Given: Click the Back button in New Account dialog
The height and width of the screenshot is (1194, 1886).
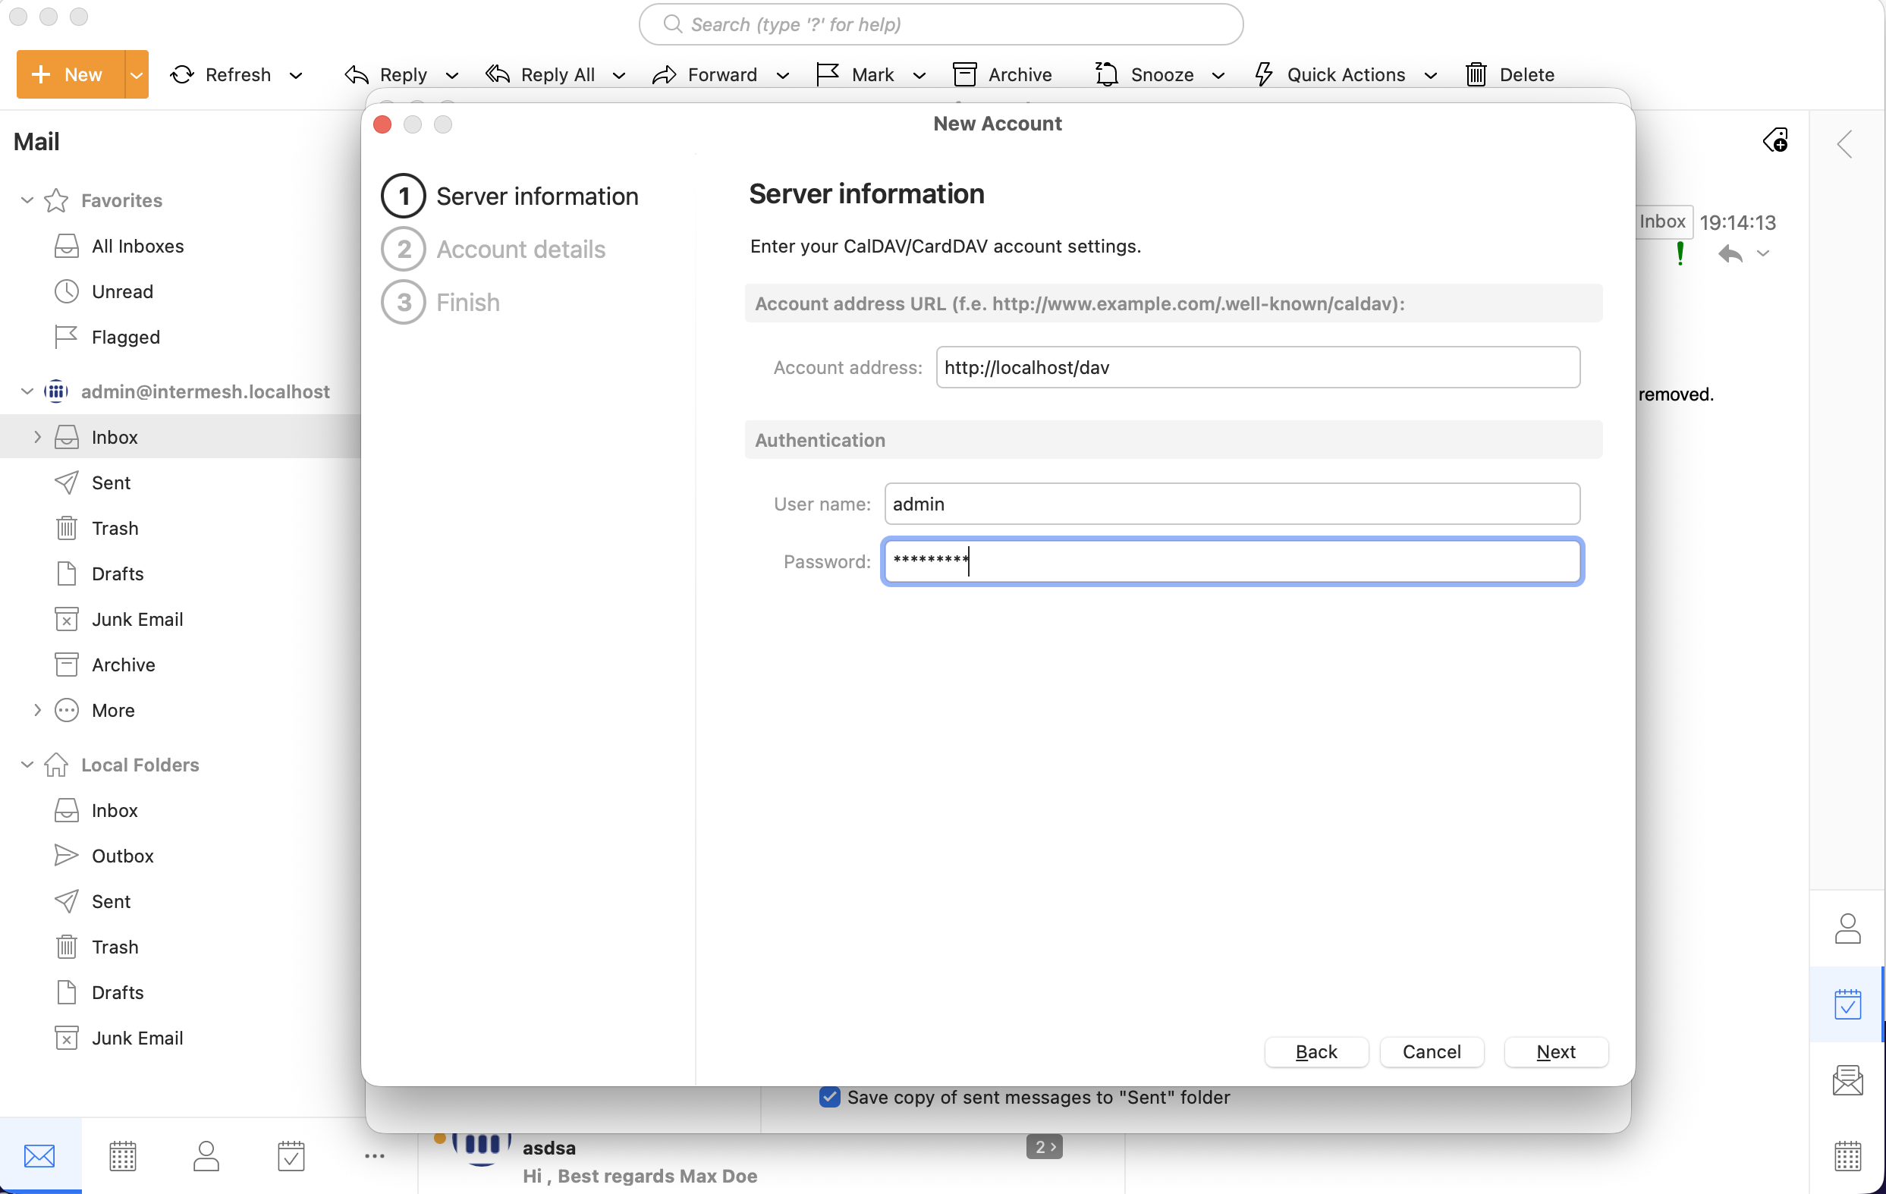Looking at the screenshot, I should tap(1315, 1051).
